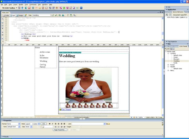Remove AJAX panel with minus button
This screenshot has height=139, width=189.
173,49
